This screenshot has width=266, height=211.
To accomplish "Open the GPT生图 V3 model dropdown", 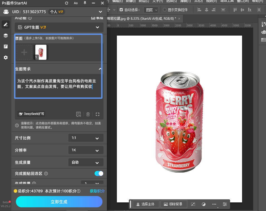I will coord(59,27).
